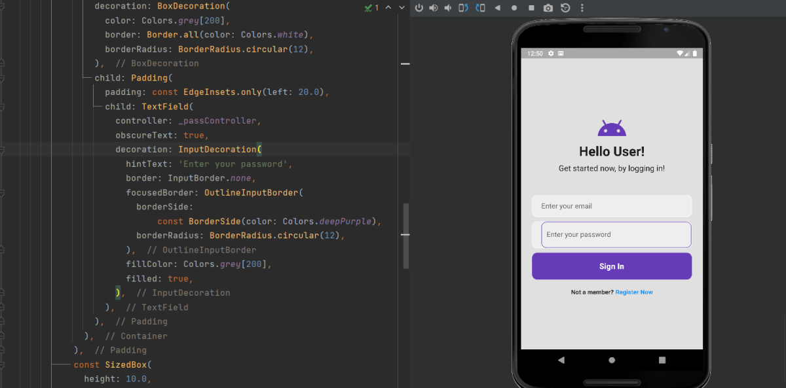786x388 pixels.
Task: Click 'InputBorder.none' in the code
Action: tap(210, 179)
